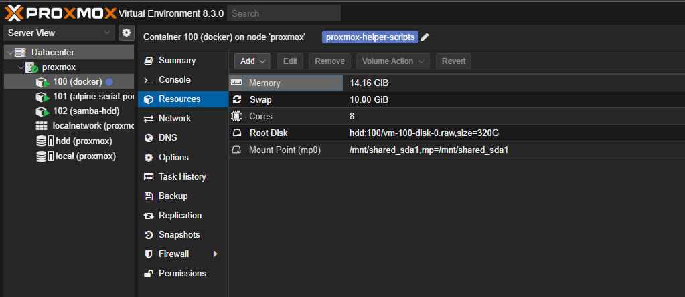Open the Server View dropdown

click(x=59, y=33)
